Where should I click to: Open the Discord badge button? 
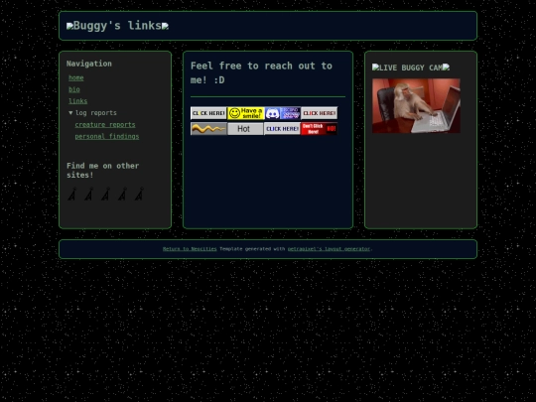click(282, 113)
